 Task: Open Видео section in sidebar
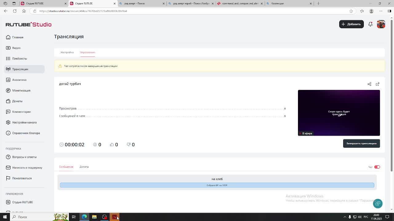point(24,48)
